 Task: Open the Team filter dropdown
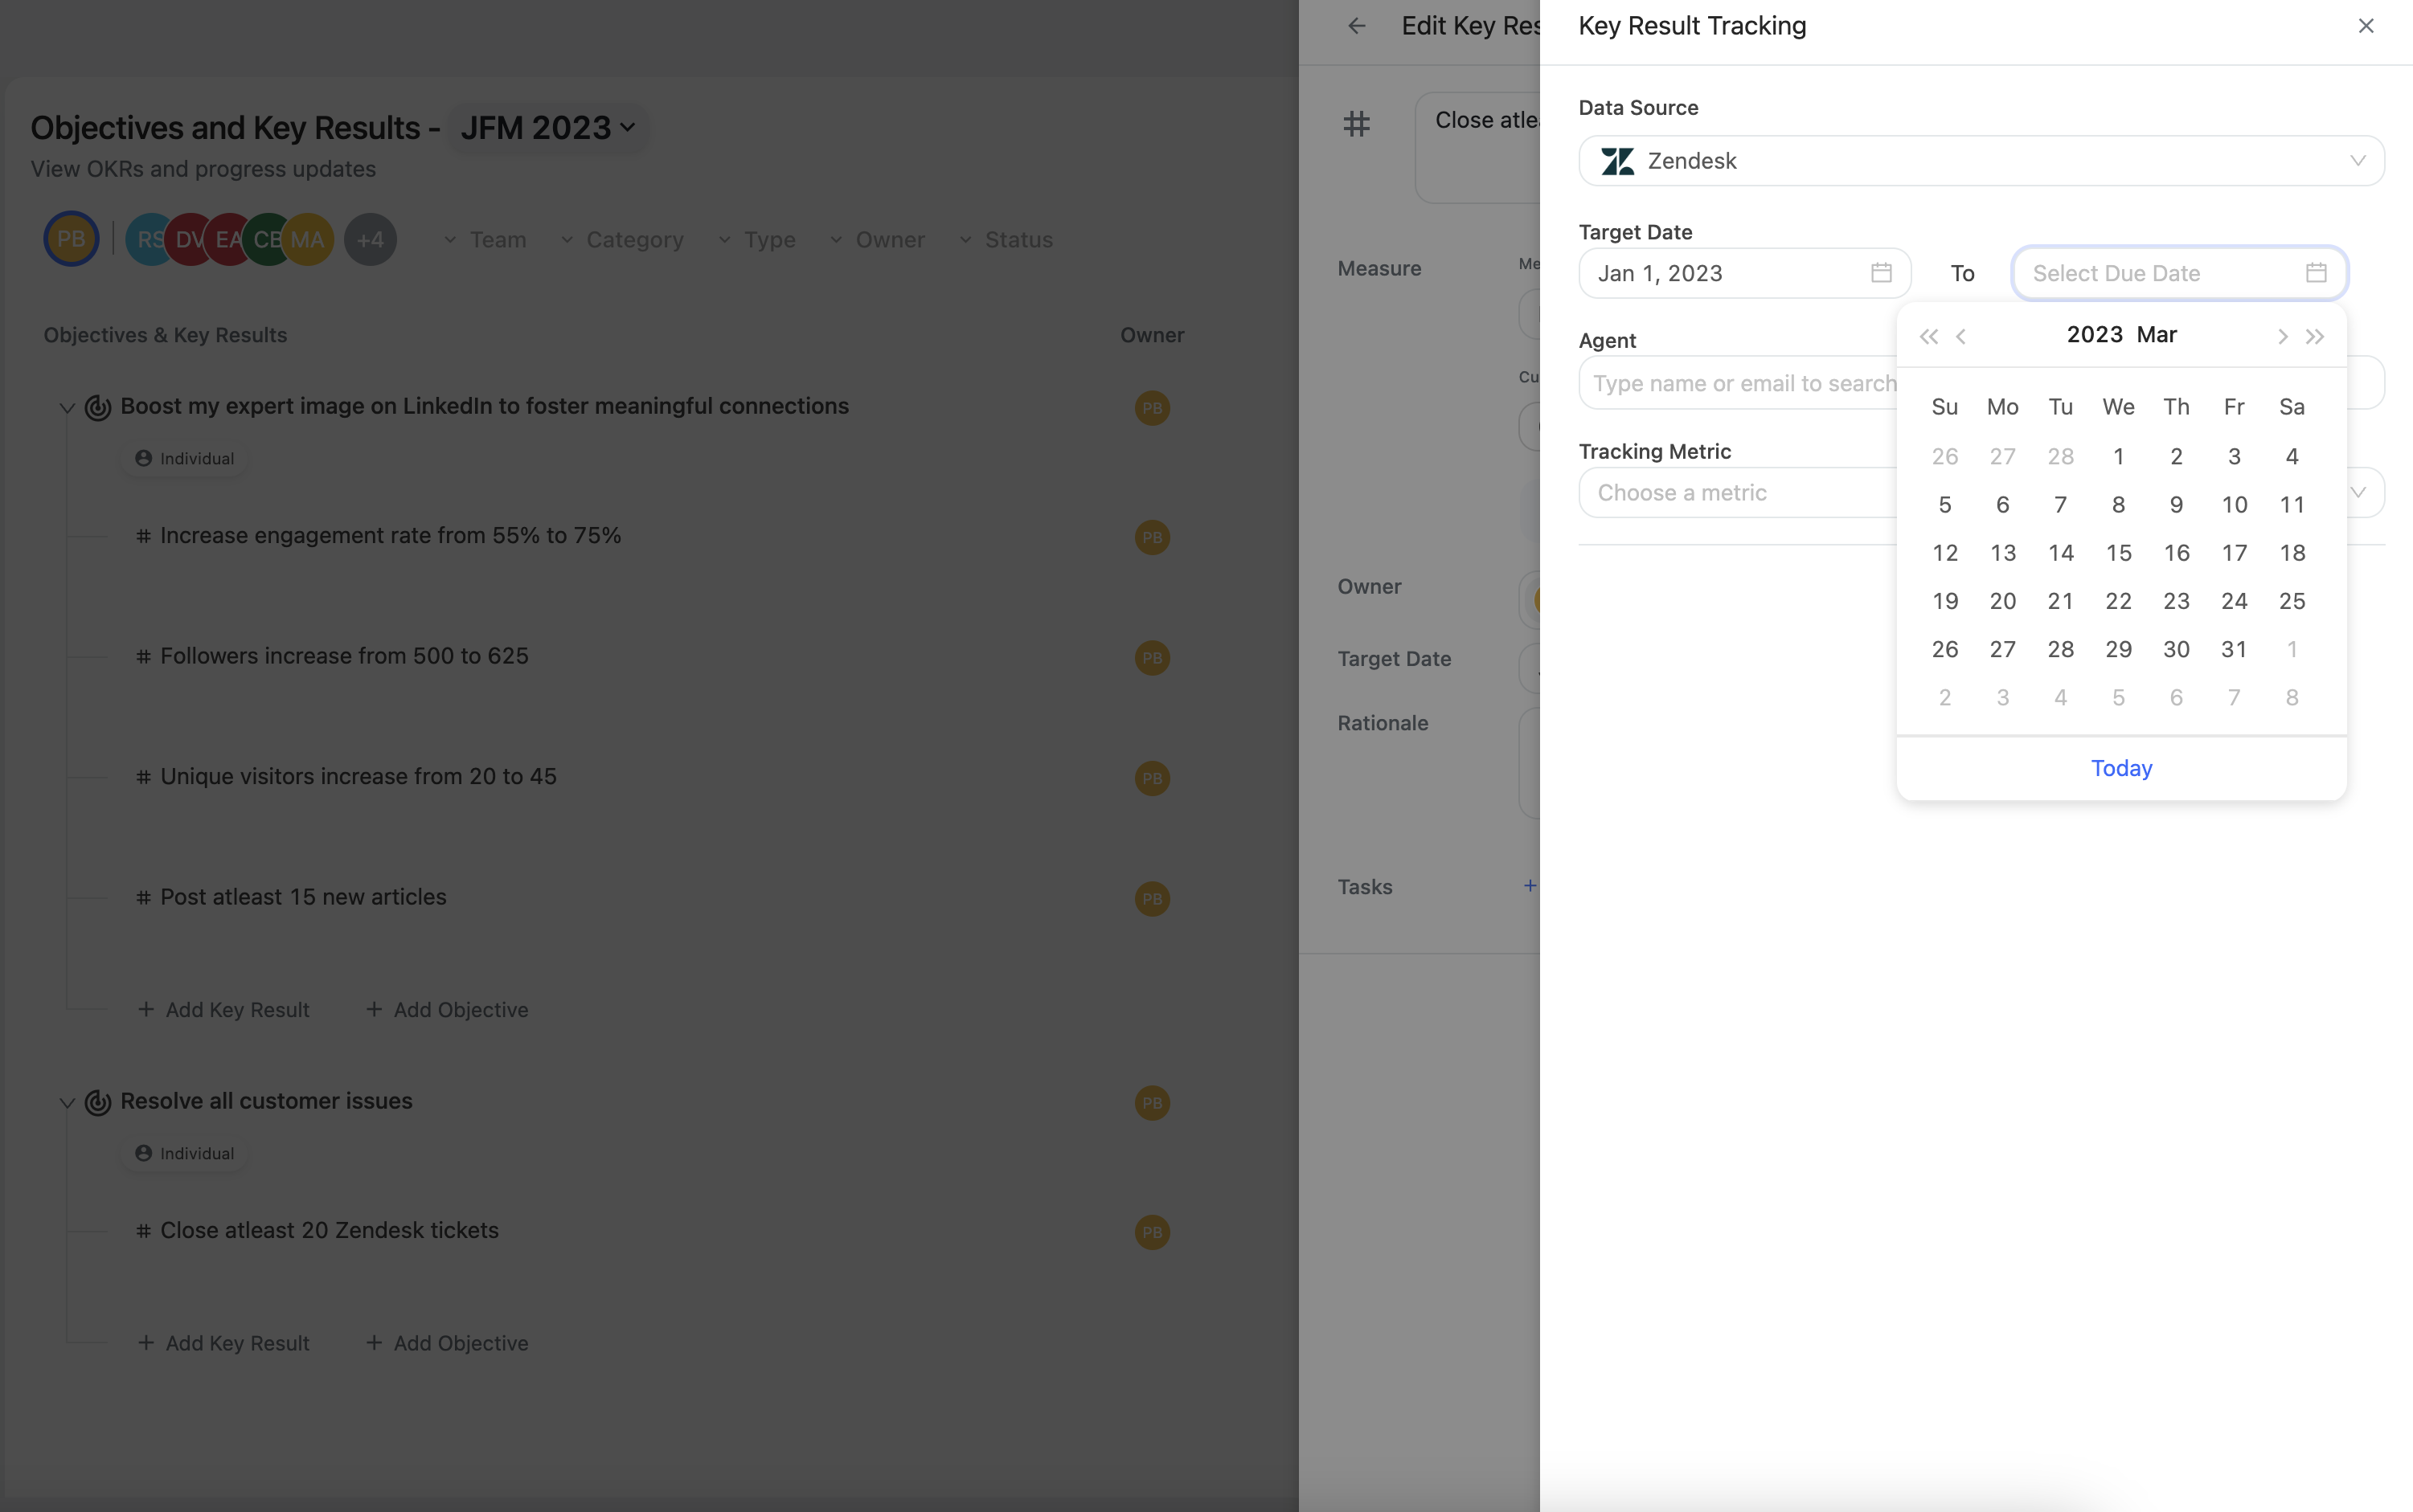point(485,240)
